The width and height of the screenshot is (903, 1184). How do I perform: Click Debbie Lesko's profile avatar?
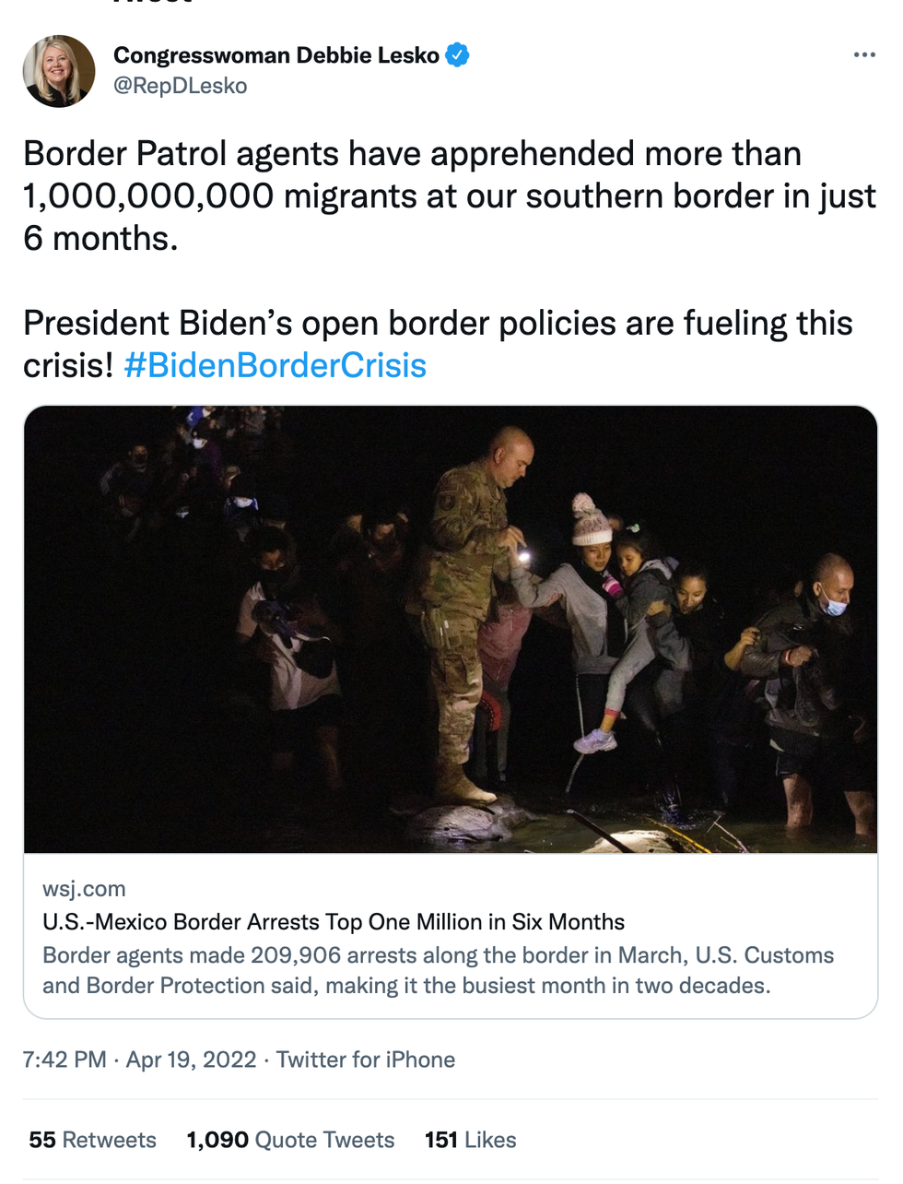click(59, 71)
